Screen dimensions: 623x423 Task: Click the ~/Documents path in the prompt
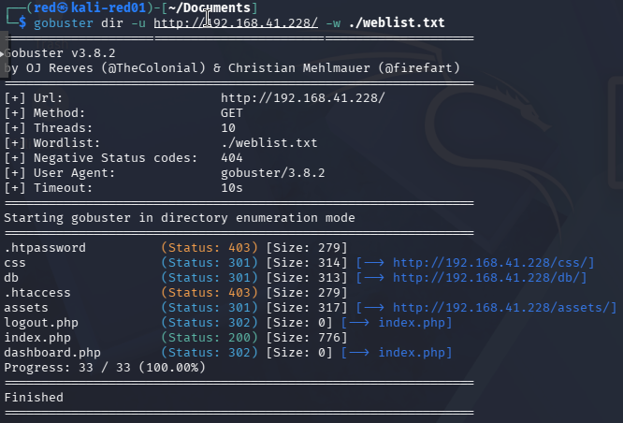pyautogui.click(x=210, y=7)
